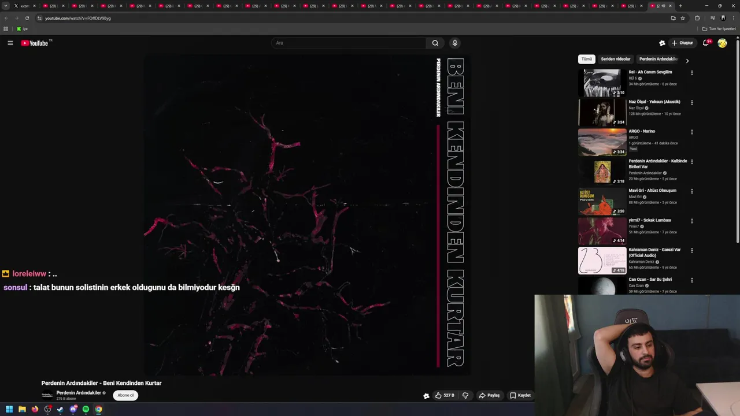Image resolution: width=740 pixels, height=416 pixels.
Task: Open YouTube notifications bell
Action: pyautogui.click(x=706, y=43)
